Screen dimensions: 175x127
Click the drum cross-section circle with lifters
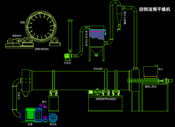[x=41, y=27]
